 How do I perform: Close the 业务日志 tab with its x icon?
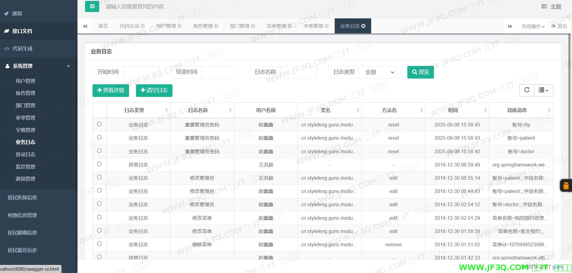pos(363,26)
